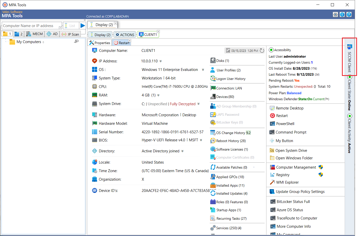Click Open System Drive
Image resolution: width=358 pixels, height=236 pixels.
tap(288, 151)
